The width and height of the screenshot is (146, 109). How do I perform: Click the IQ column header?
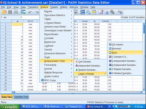point(94,21)
